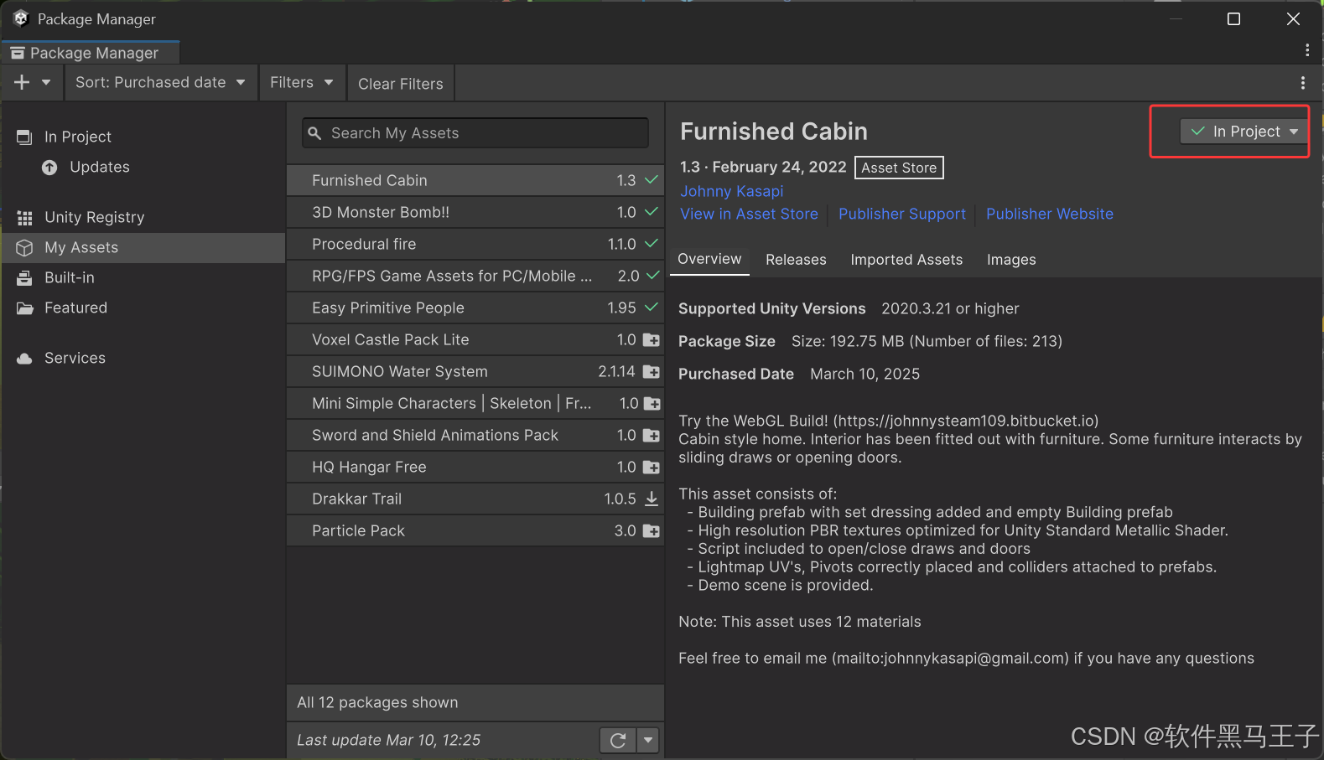
Task: Close the Package Manager window
Action: point(1293,18)
